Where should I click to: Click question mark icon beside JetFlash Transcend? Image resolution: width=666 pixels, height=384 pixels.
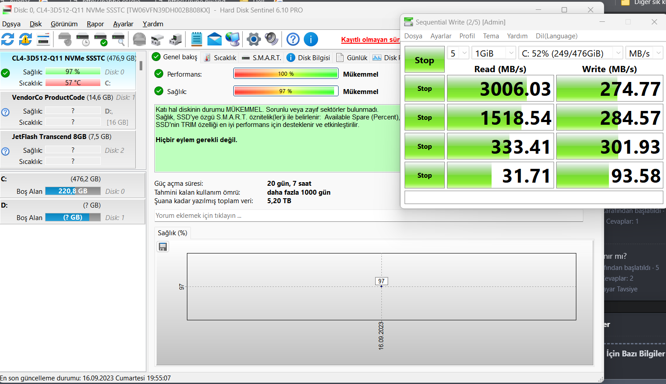point(5,151)
